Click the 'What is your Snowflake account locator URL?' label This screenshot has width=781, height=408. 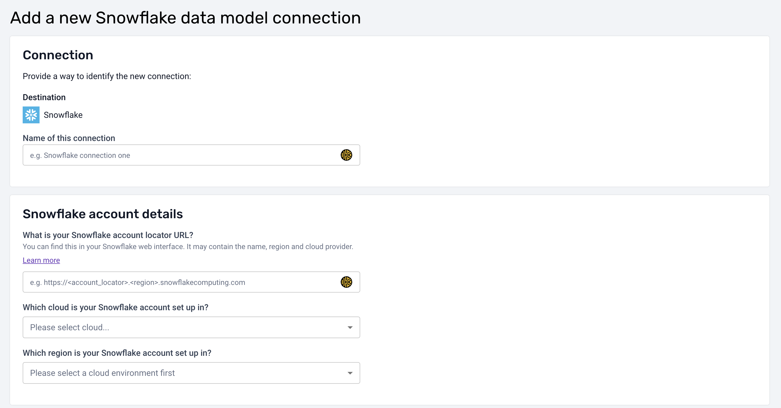click(x=108, y=235)
